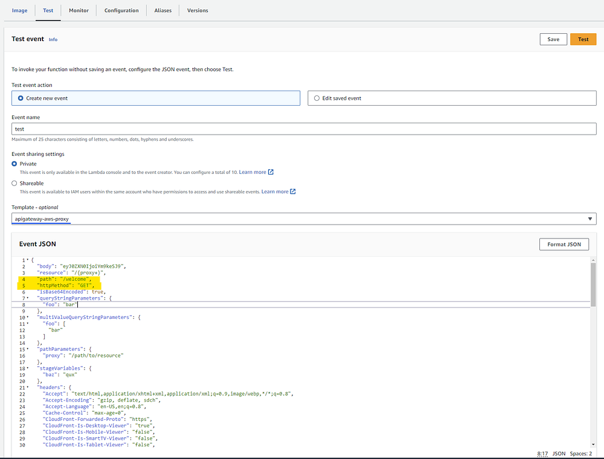Click the "Accept-Language" header line
This screenshot has width=604, height=459.
[x=94, y=406]
